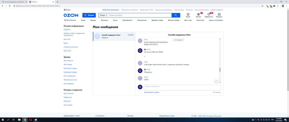The width and height of the screenshot is (289, 122).
Task: Open Бренды in the navigation bar
Action: (93, 20)
